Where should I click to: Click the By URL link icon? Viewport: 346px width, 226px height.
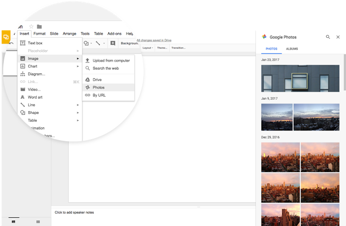tap(88, 95)
